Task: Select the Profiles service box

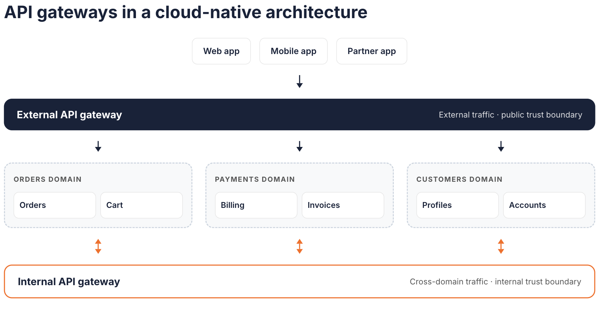Action: (x=457, y=205)
